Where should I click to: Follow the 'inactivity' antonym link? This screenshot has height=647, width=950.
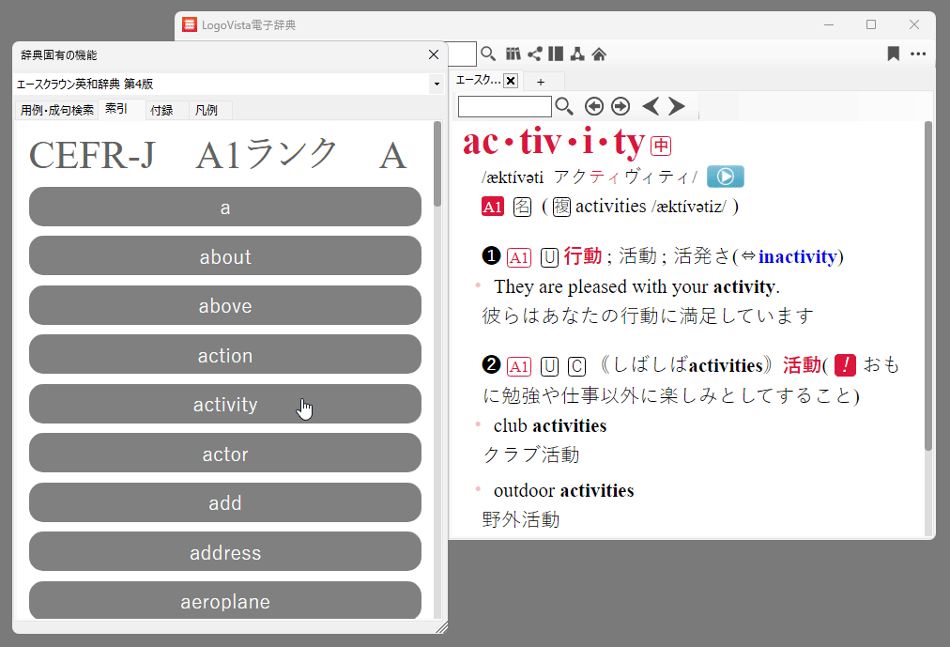click(x=798, y=256)
